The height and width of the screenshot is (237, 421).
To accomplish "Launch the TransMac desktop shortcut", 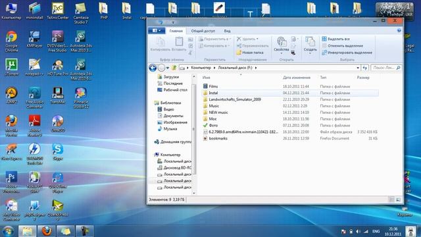I will point(58,95).
